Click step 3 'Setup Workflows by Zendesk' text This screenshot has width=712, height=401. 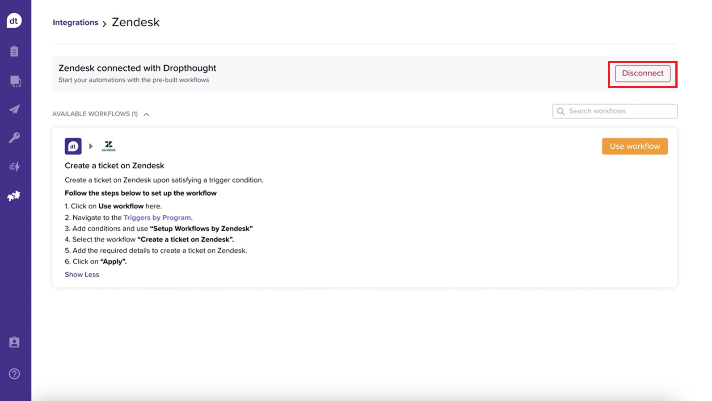point(159,229)
